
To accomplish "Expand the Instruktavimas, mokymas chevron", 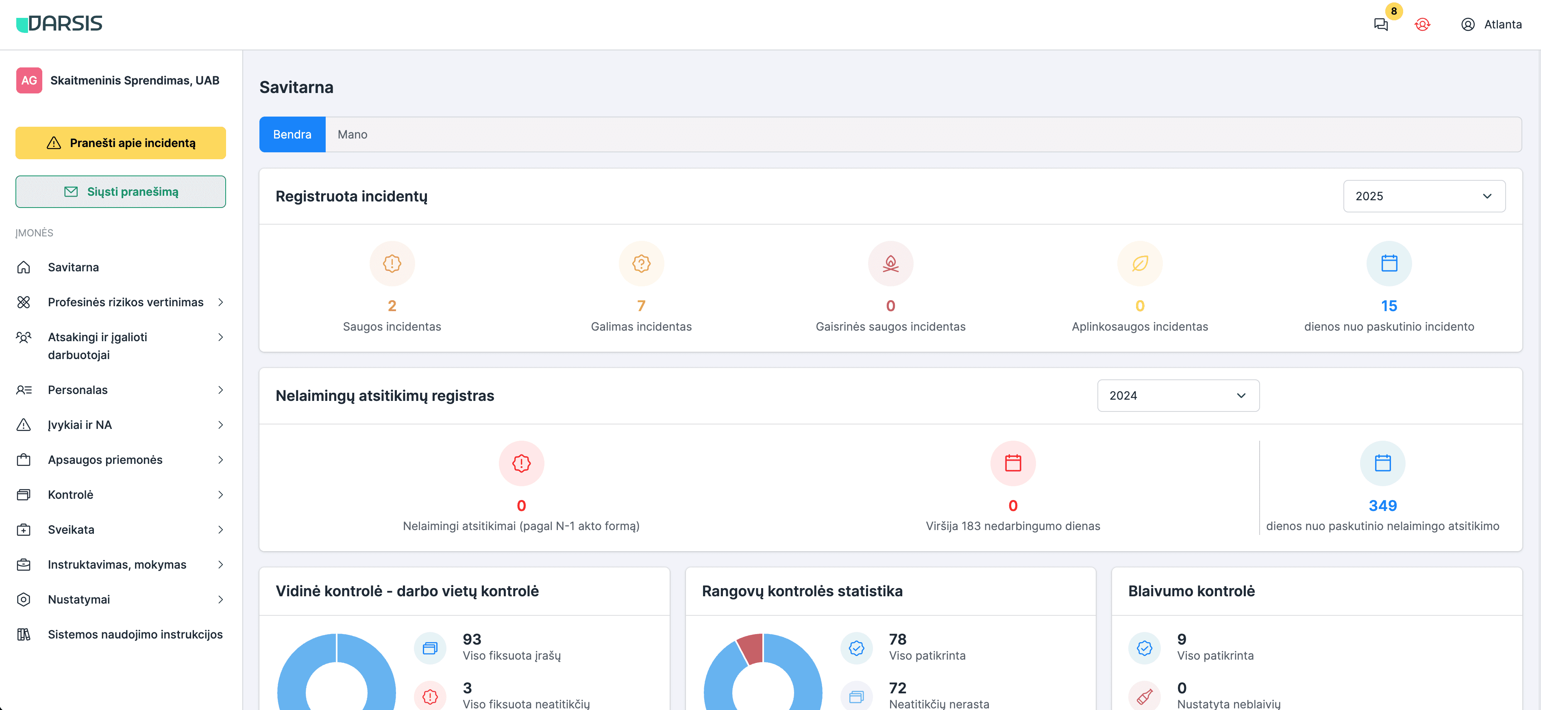I will coord(221,565).
